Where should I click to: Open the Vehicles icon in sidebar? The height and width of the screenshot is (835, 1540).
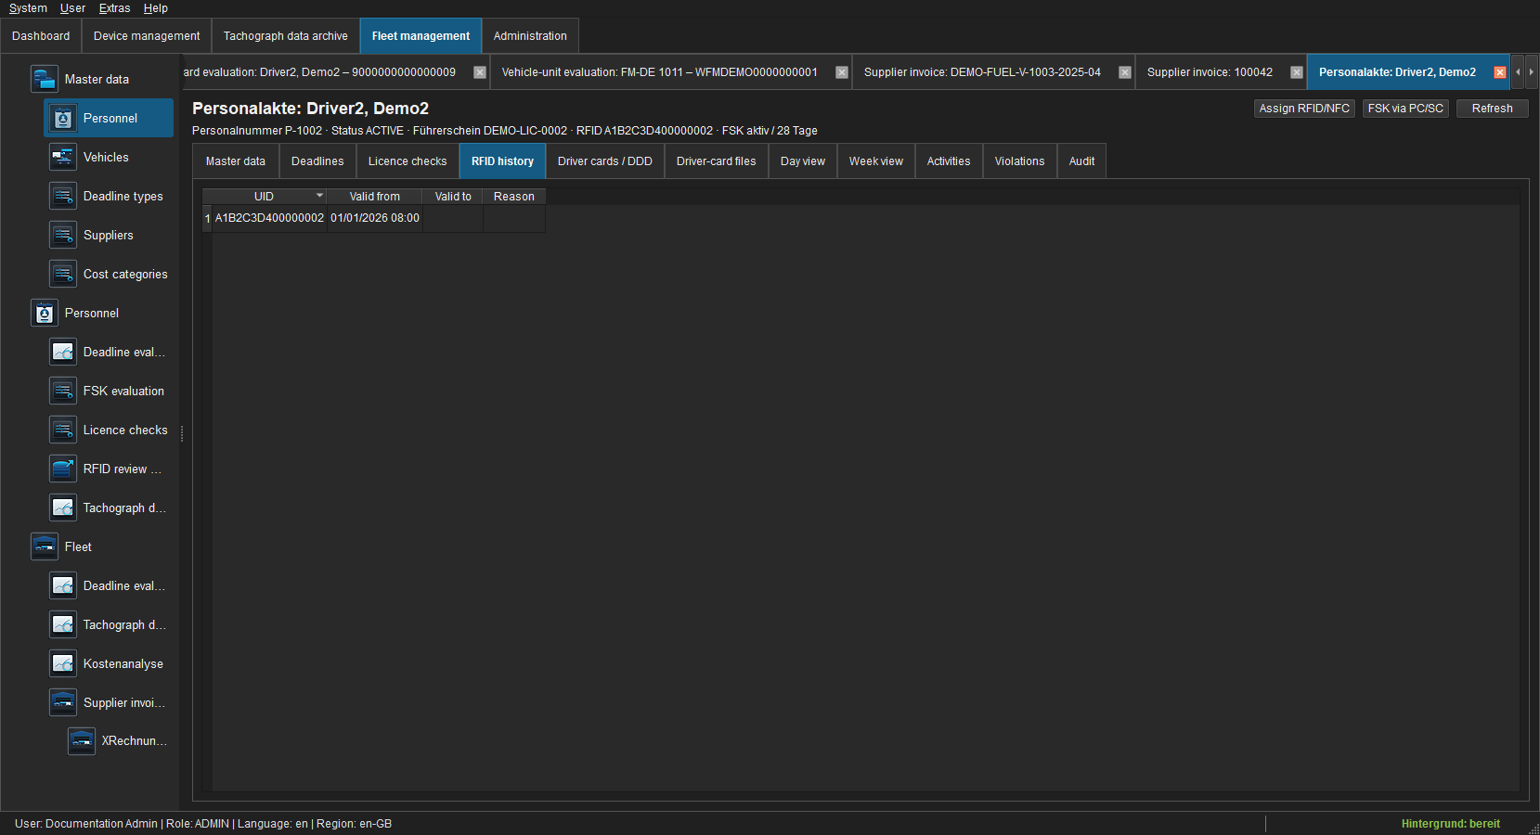point(63,157)
